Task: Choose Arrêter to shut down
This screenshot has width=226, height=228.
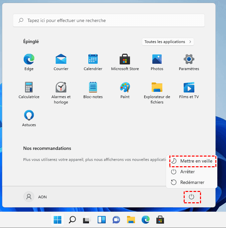Action: pos(192,172)
